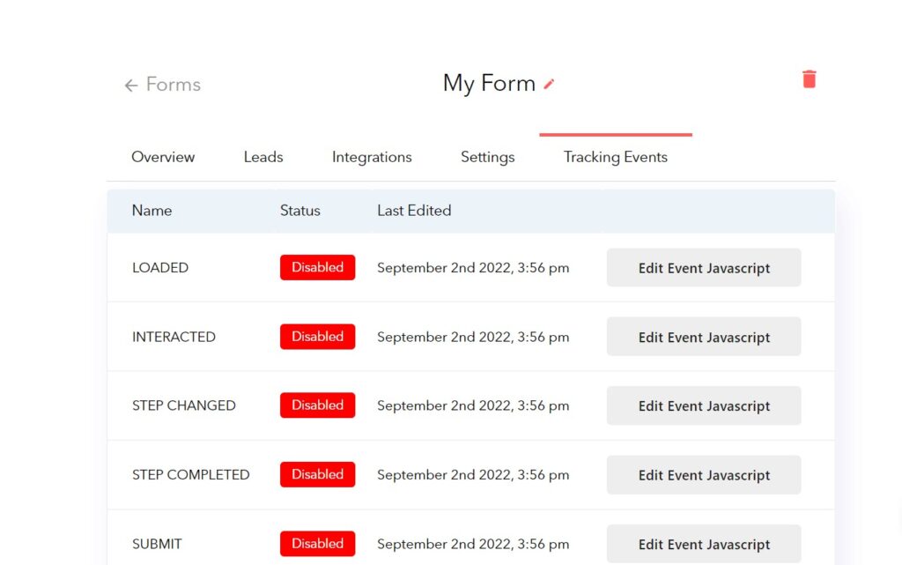Click the back arrow next to Forms
Viewport: 902px width, 565px height.
pos(131,85)
